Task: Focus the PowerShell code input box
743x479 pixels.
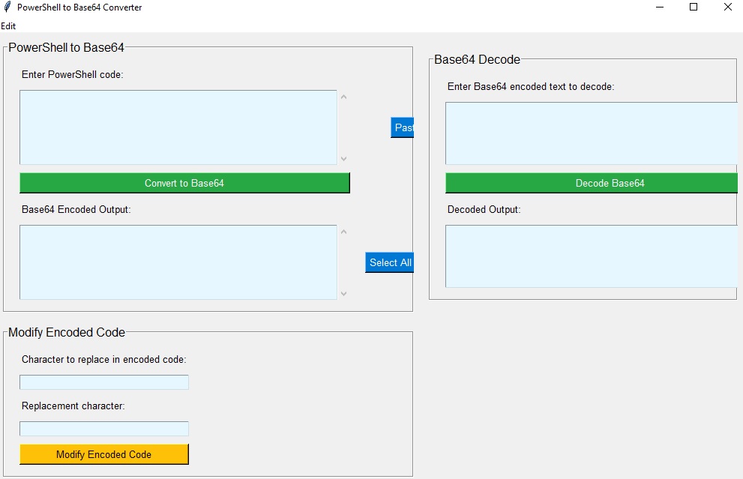Action: tap(178, 127)
